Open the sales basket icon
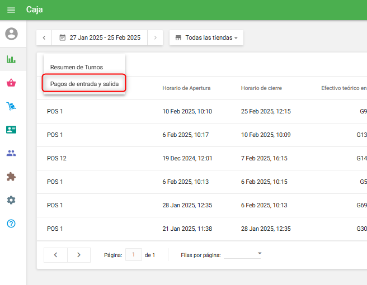Viewport: 367px width, 285px height. [11, 83]
